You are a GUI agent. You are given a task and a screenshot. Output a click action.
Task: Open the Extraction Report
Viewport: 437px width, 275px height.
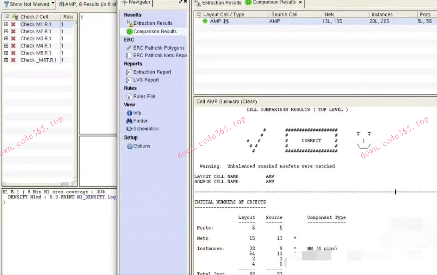click(x=152, y=72)
